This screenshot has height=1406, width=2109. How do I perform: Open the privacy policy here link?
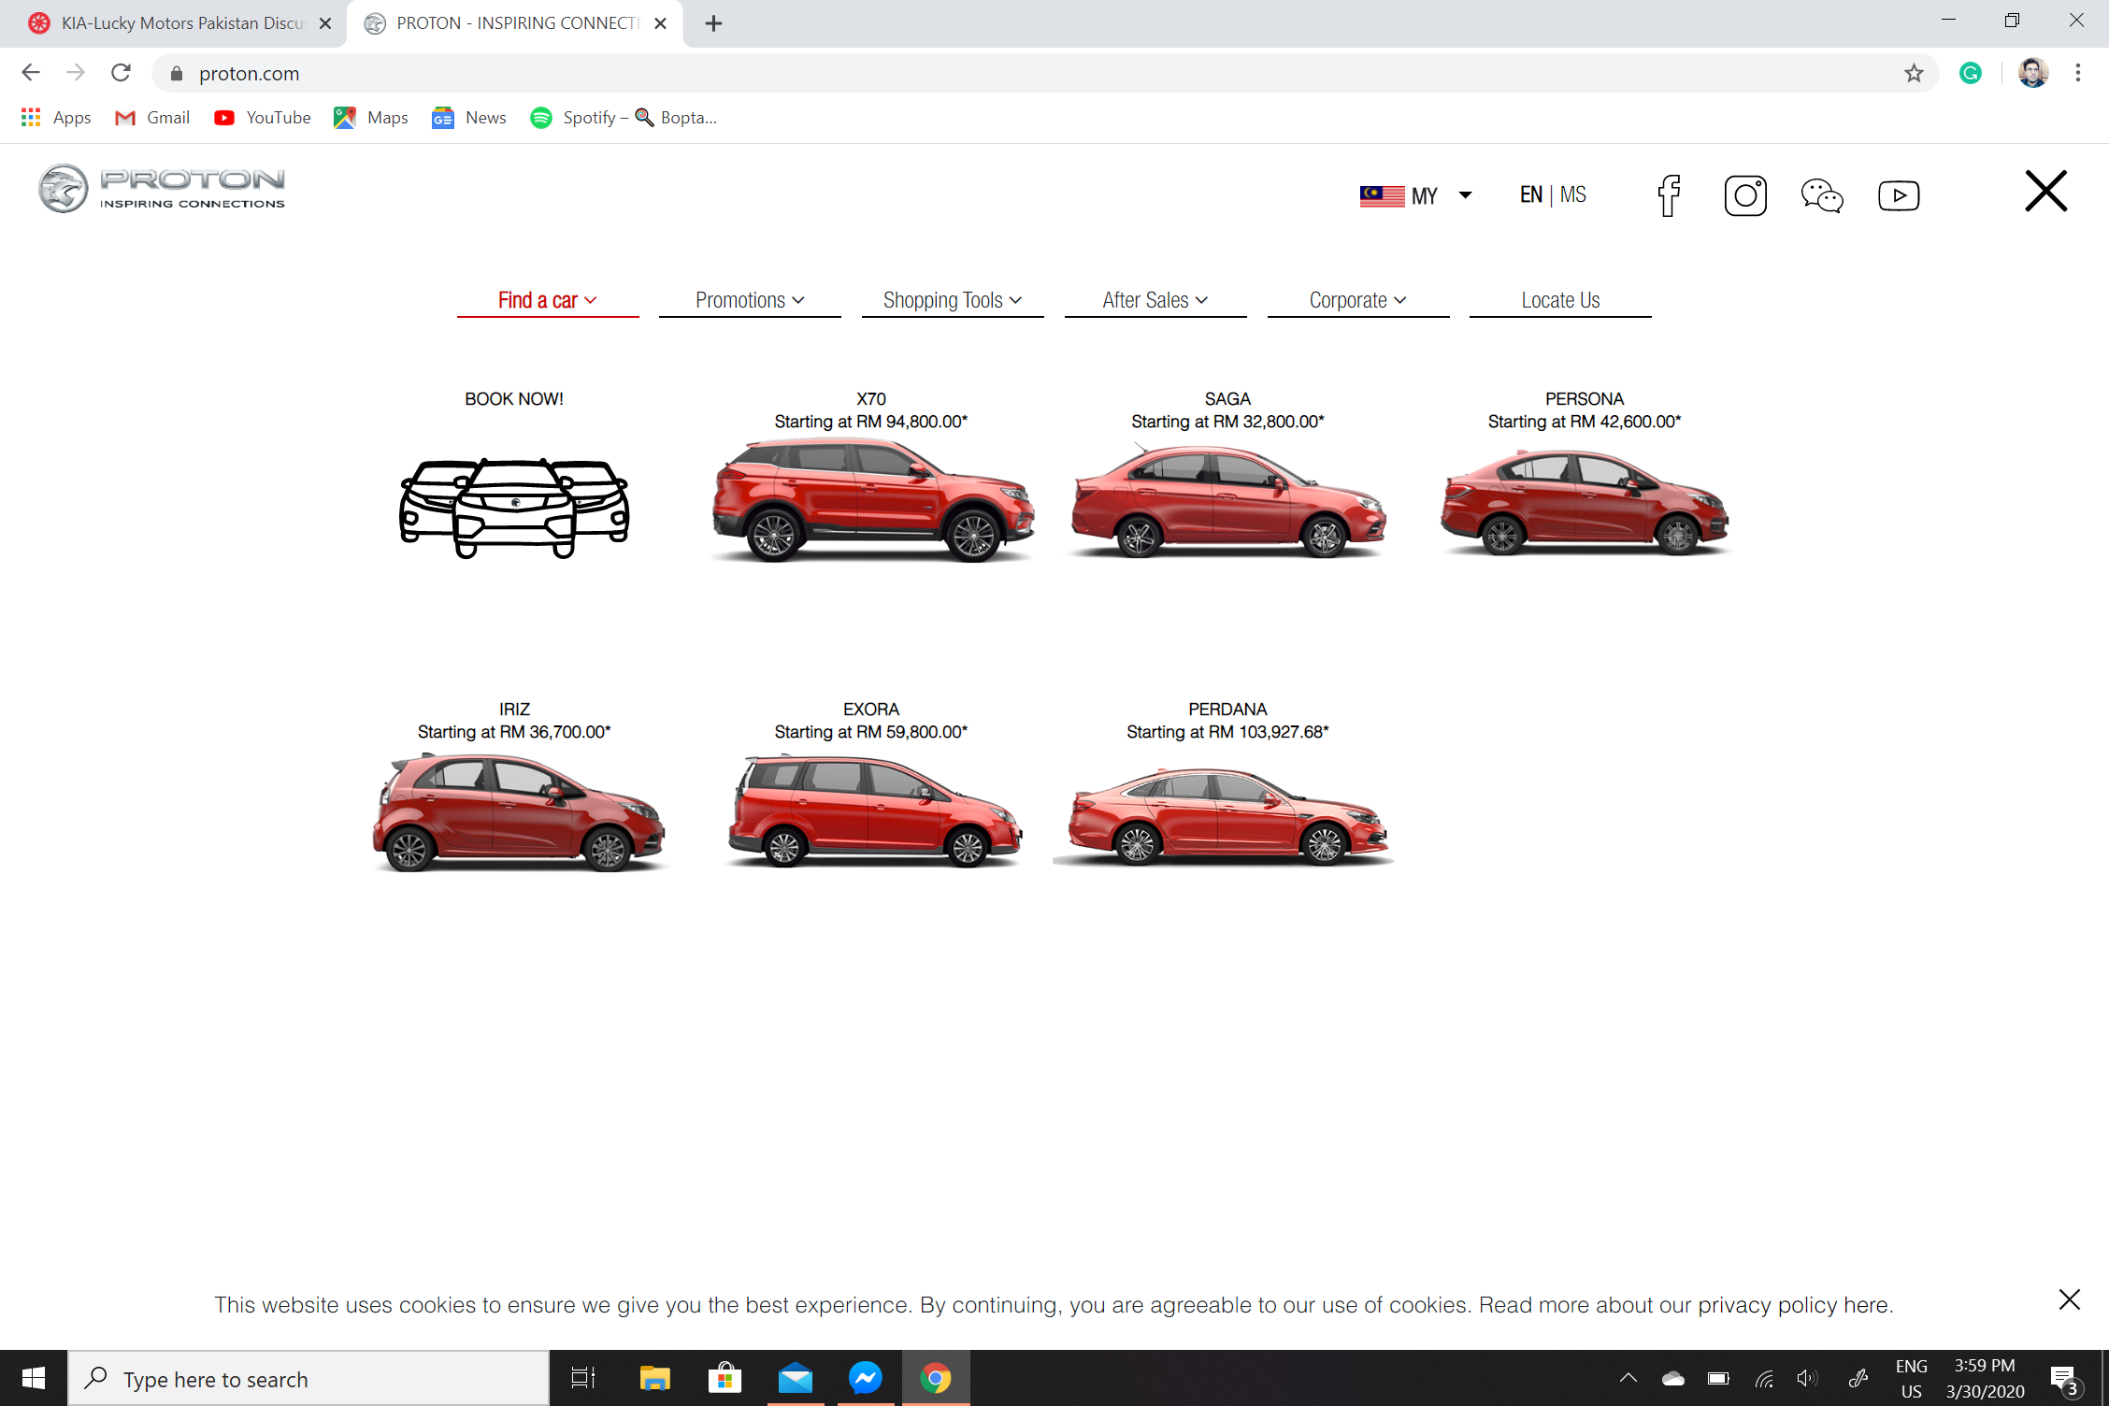click(1795, 1305)
